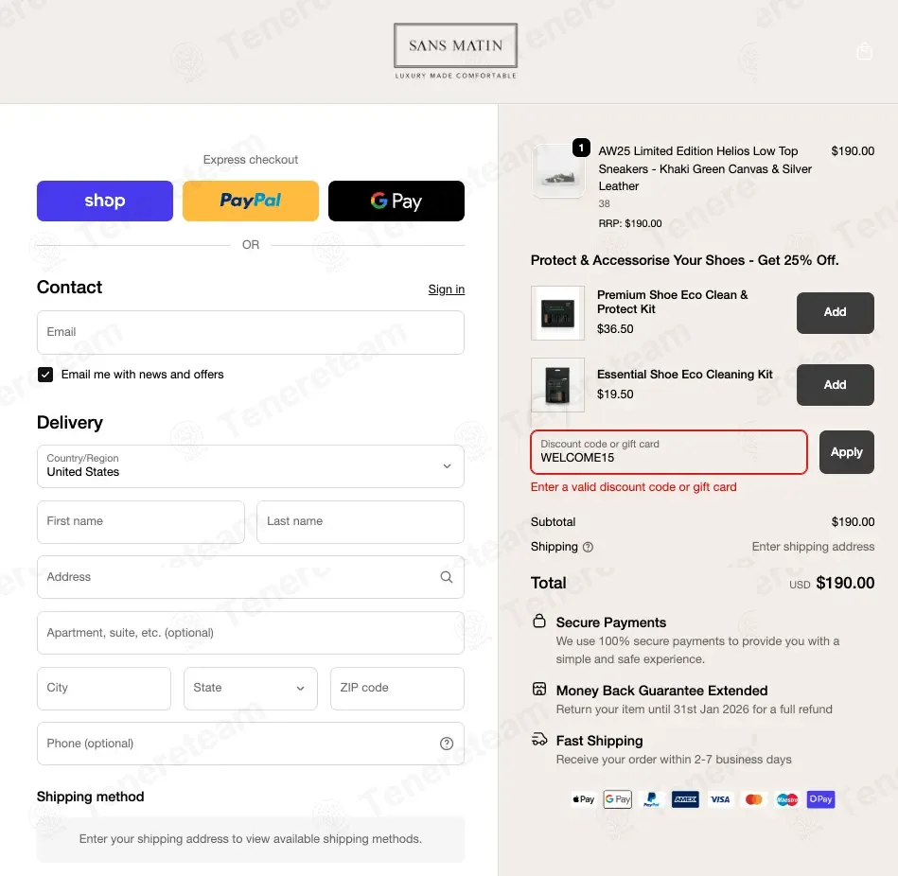Follow the Sign in link
Image resolution: width=898 pixels, height=876 pixels.
[446, 289]
